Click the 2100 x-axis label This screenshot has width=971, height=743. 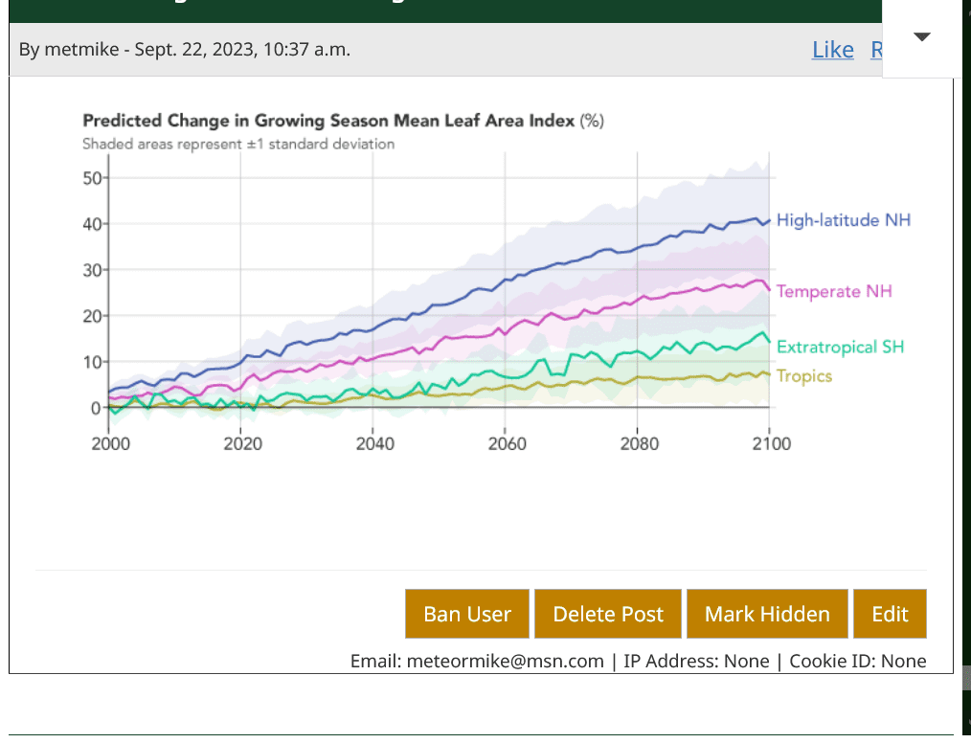tap(771, 444)
